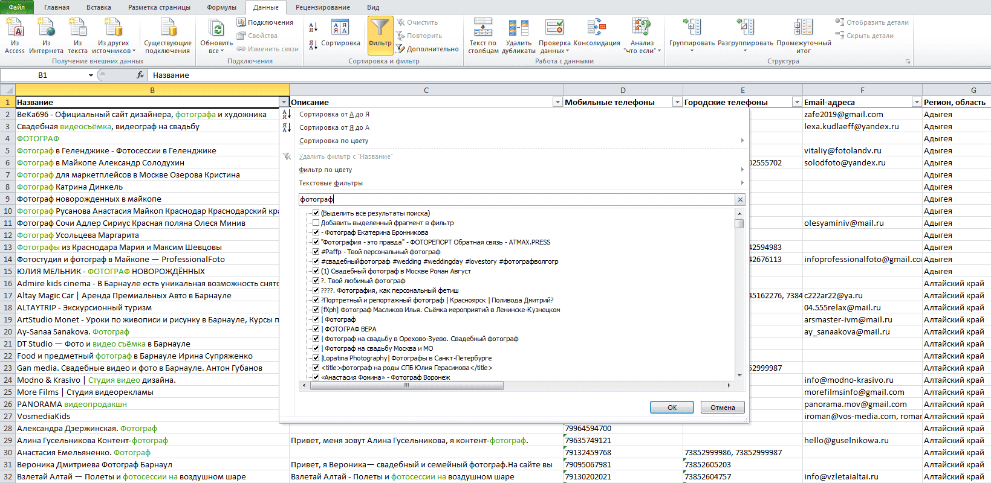The image size is (991, 483).
Task: Uncheck ФОТОГРАФ ВЕРА filter item
Action: 316,329
